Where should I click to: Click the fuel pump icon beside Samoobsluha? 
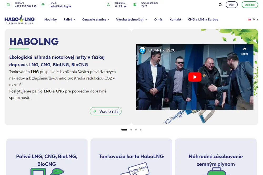click(x=135, y=5)
